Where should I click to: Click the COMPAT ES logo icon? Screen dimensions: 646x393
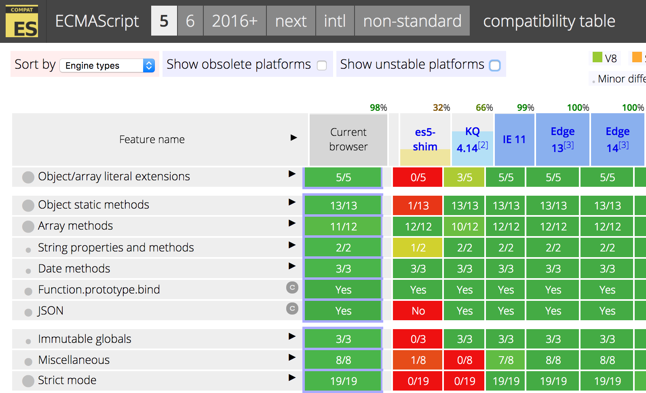pos(22,21)
